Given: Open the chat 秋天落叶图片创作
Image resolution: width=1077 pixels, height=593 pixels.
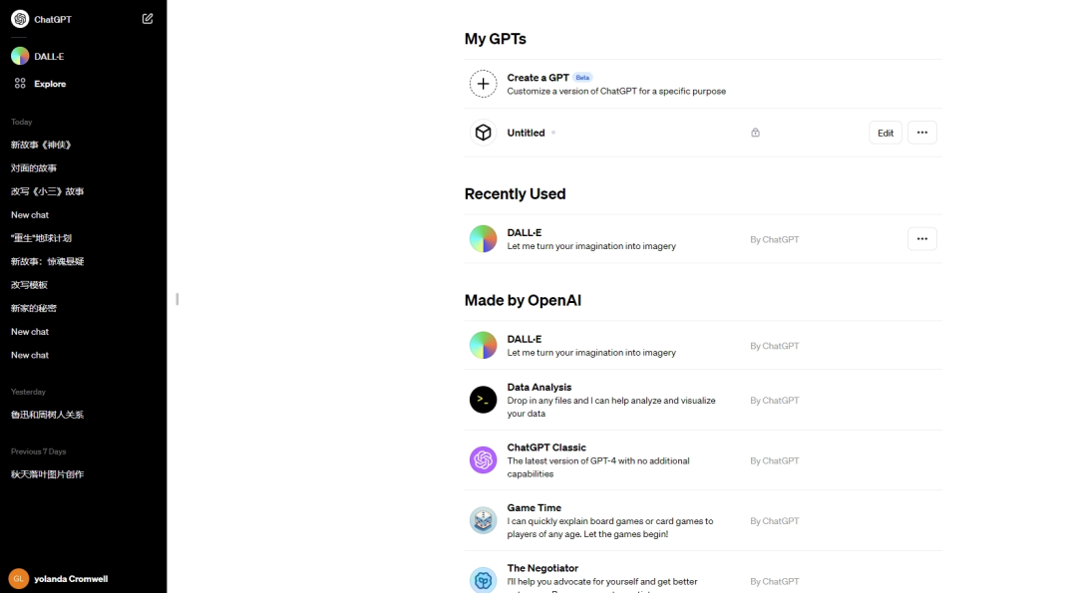Looking at the screenshot, I should 47,474.
